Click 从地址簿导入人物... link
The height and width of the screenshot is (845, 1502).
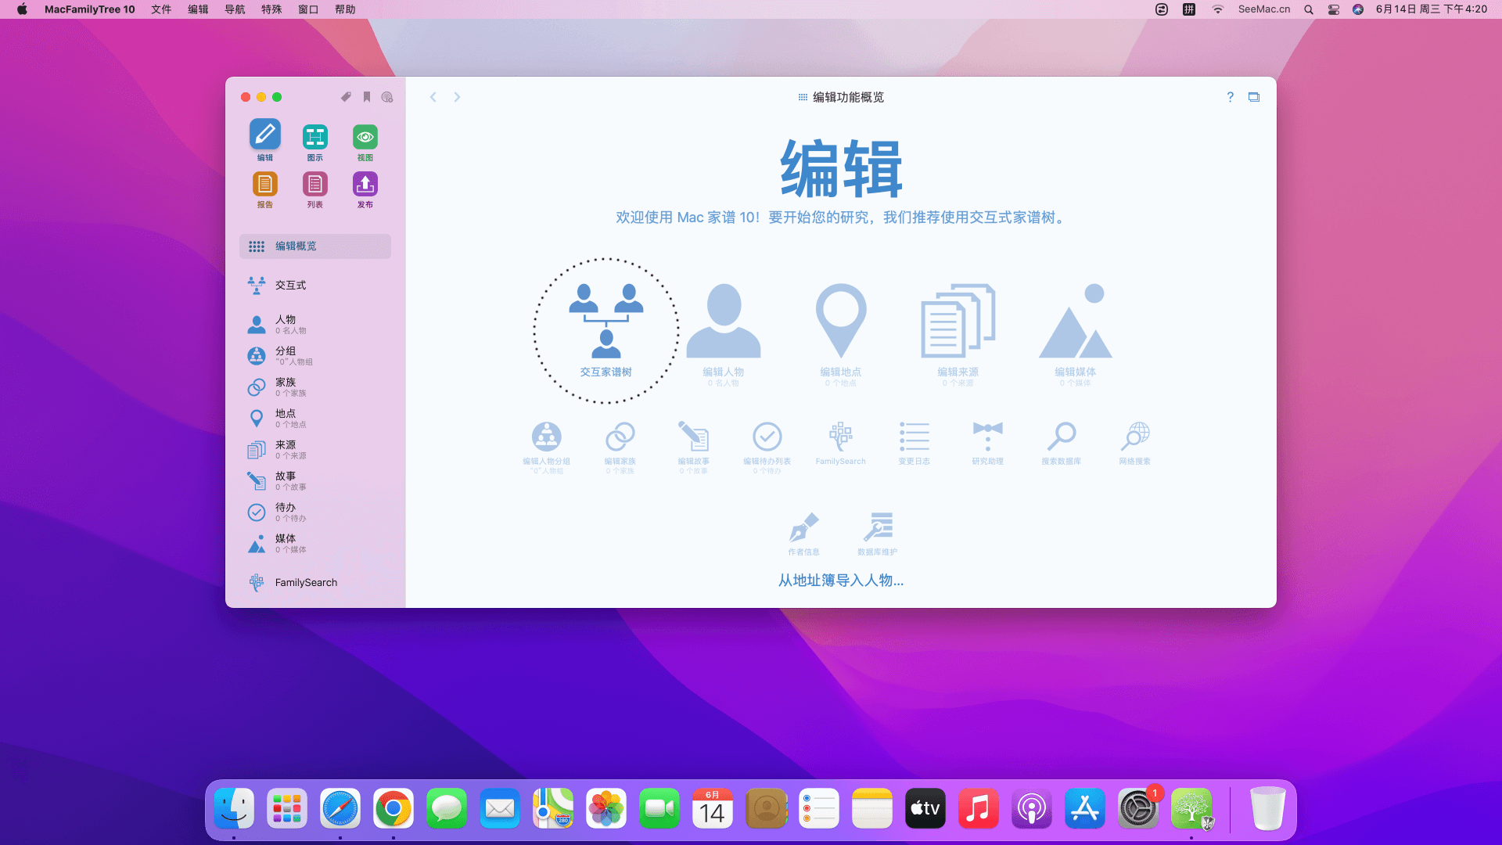point(840,581)
